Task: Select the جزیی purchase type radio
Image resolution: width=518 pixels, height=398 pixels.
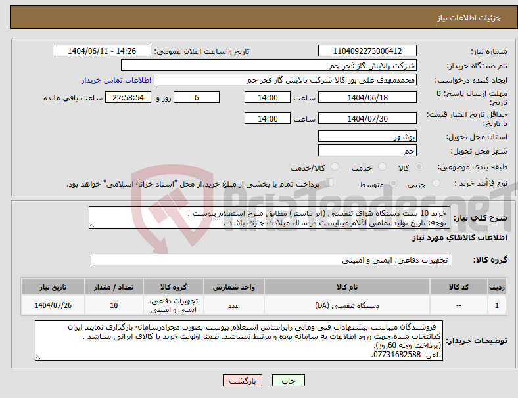Action: click(x=436, y=183)
